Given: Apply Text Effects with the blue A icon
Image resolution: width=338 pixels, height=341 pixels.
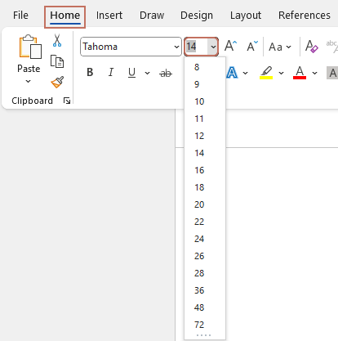Looking at the screenshot, I should pyautogui.click(x=232, y=73).
